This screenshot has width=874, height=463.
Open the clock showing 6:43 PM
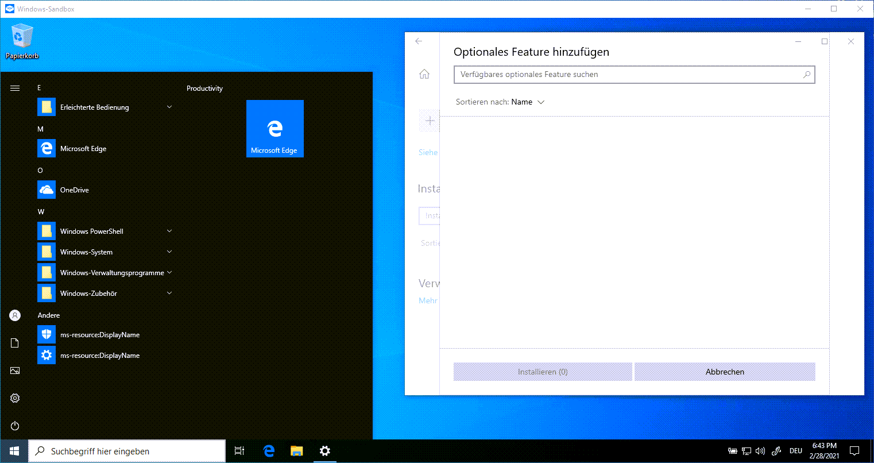click(825, 451)
